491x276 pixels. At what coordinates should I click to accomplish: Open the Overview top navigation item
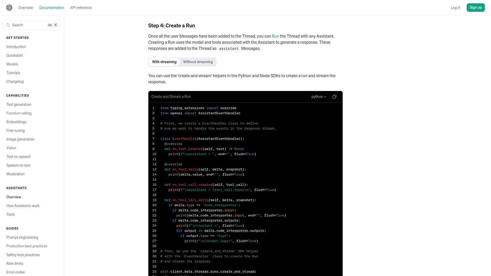(26, 8)
